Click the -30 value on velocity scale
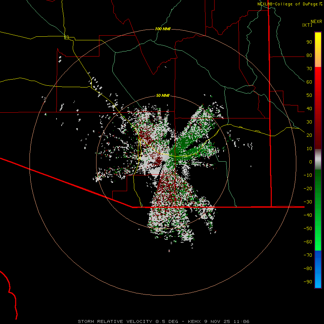This screenshot has height=324, width=324. click(x=308, y=202)
